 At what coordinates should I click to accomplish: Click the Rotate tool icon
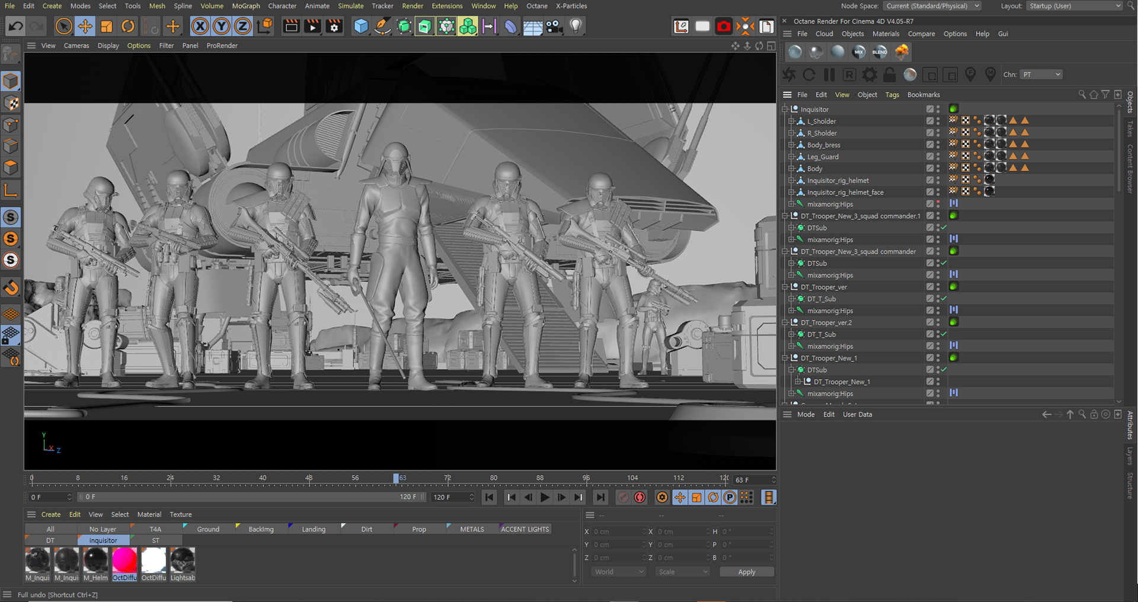[x=128, y=26]
